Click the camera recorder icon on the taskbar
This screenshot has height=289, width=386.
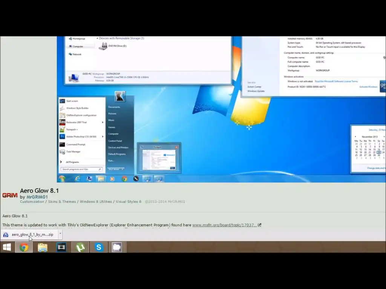click(x=117, y=247)
